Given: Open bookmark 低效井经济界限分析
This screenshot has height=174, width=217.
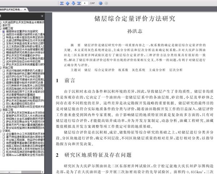Looking at the screenshot, I should [25, 107].
